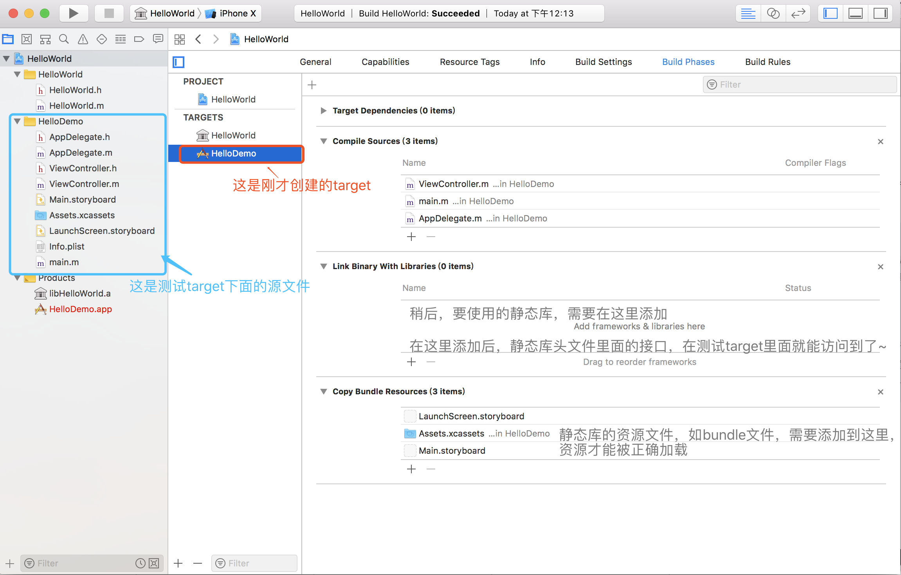Screen dimensions: 901x575
Task: Click the Run (play) button
Action: 73,13
